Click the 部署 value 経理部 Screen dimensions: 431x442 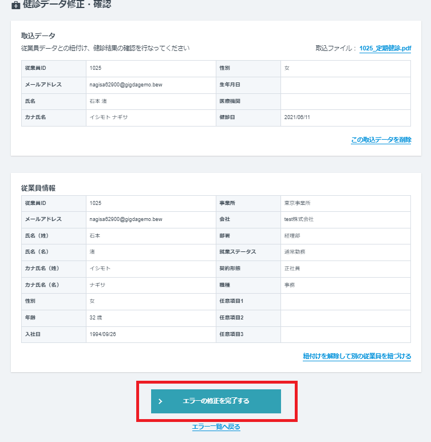[x=292, y=236]
